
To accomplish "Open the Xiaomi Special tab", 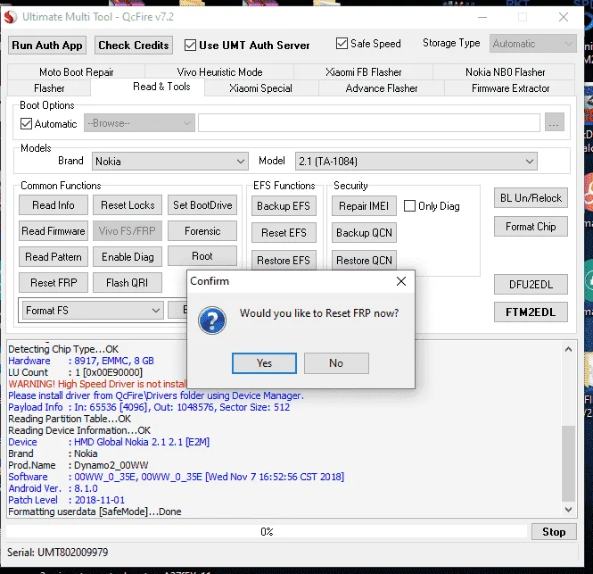I will pyautogui.click(x=260, y=88).
